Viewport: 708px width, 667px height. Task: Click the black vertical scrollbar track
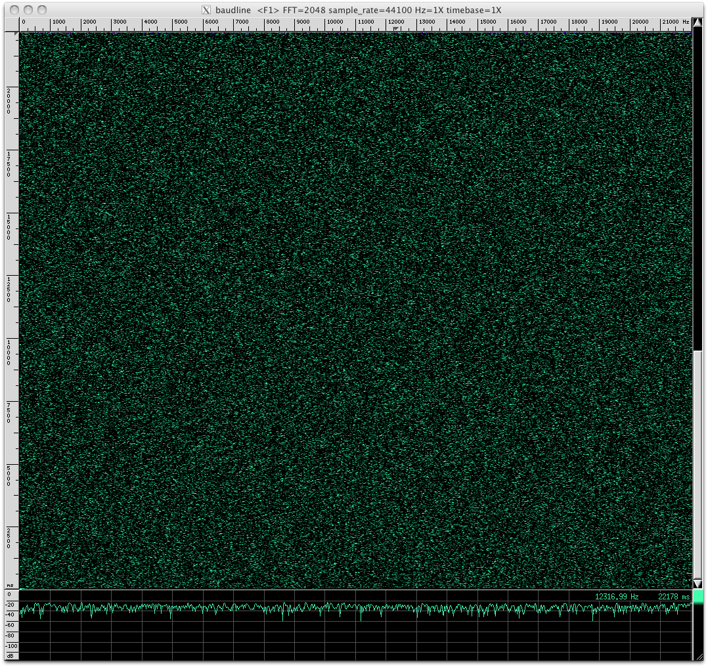pos(698,188)
